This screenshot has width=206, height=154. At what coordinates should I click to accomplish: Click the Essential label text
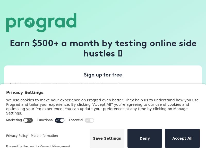coord(76,120)
